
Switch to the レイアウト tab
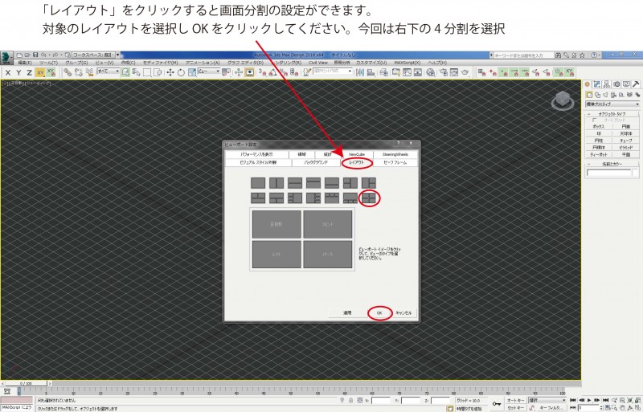pos(356,162)
